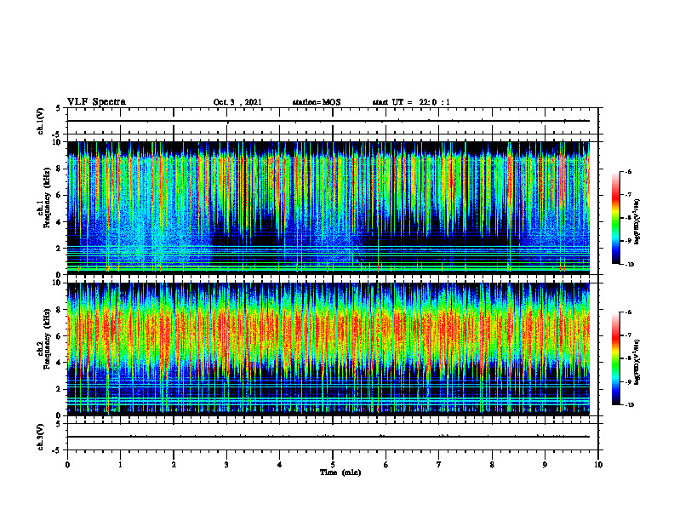Click the "8" tick on the Time axis

point(492,465)
